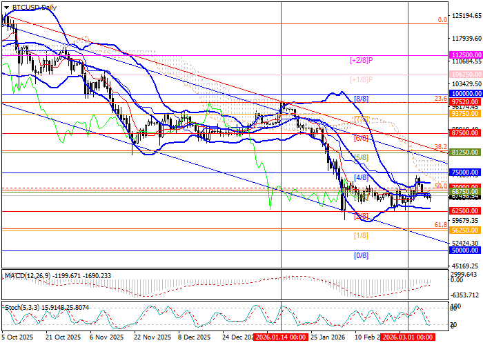Select the 25 Jan 2026 date label

tap(328, 337)
